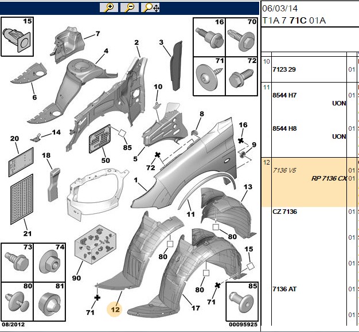The height and width of the screenshot is (332, 359).
Task: Select push pin thumbnail numbered 85
Action: pyautogui.click(x=242, y=302)
